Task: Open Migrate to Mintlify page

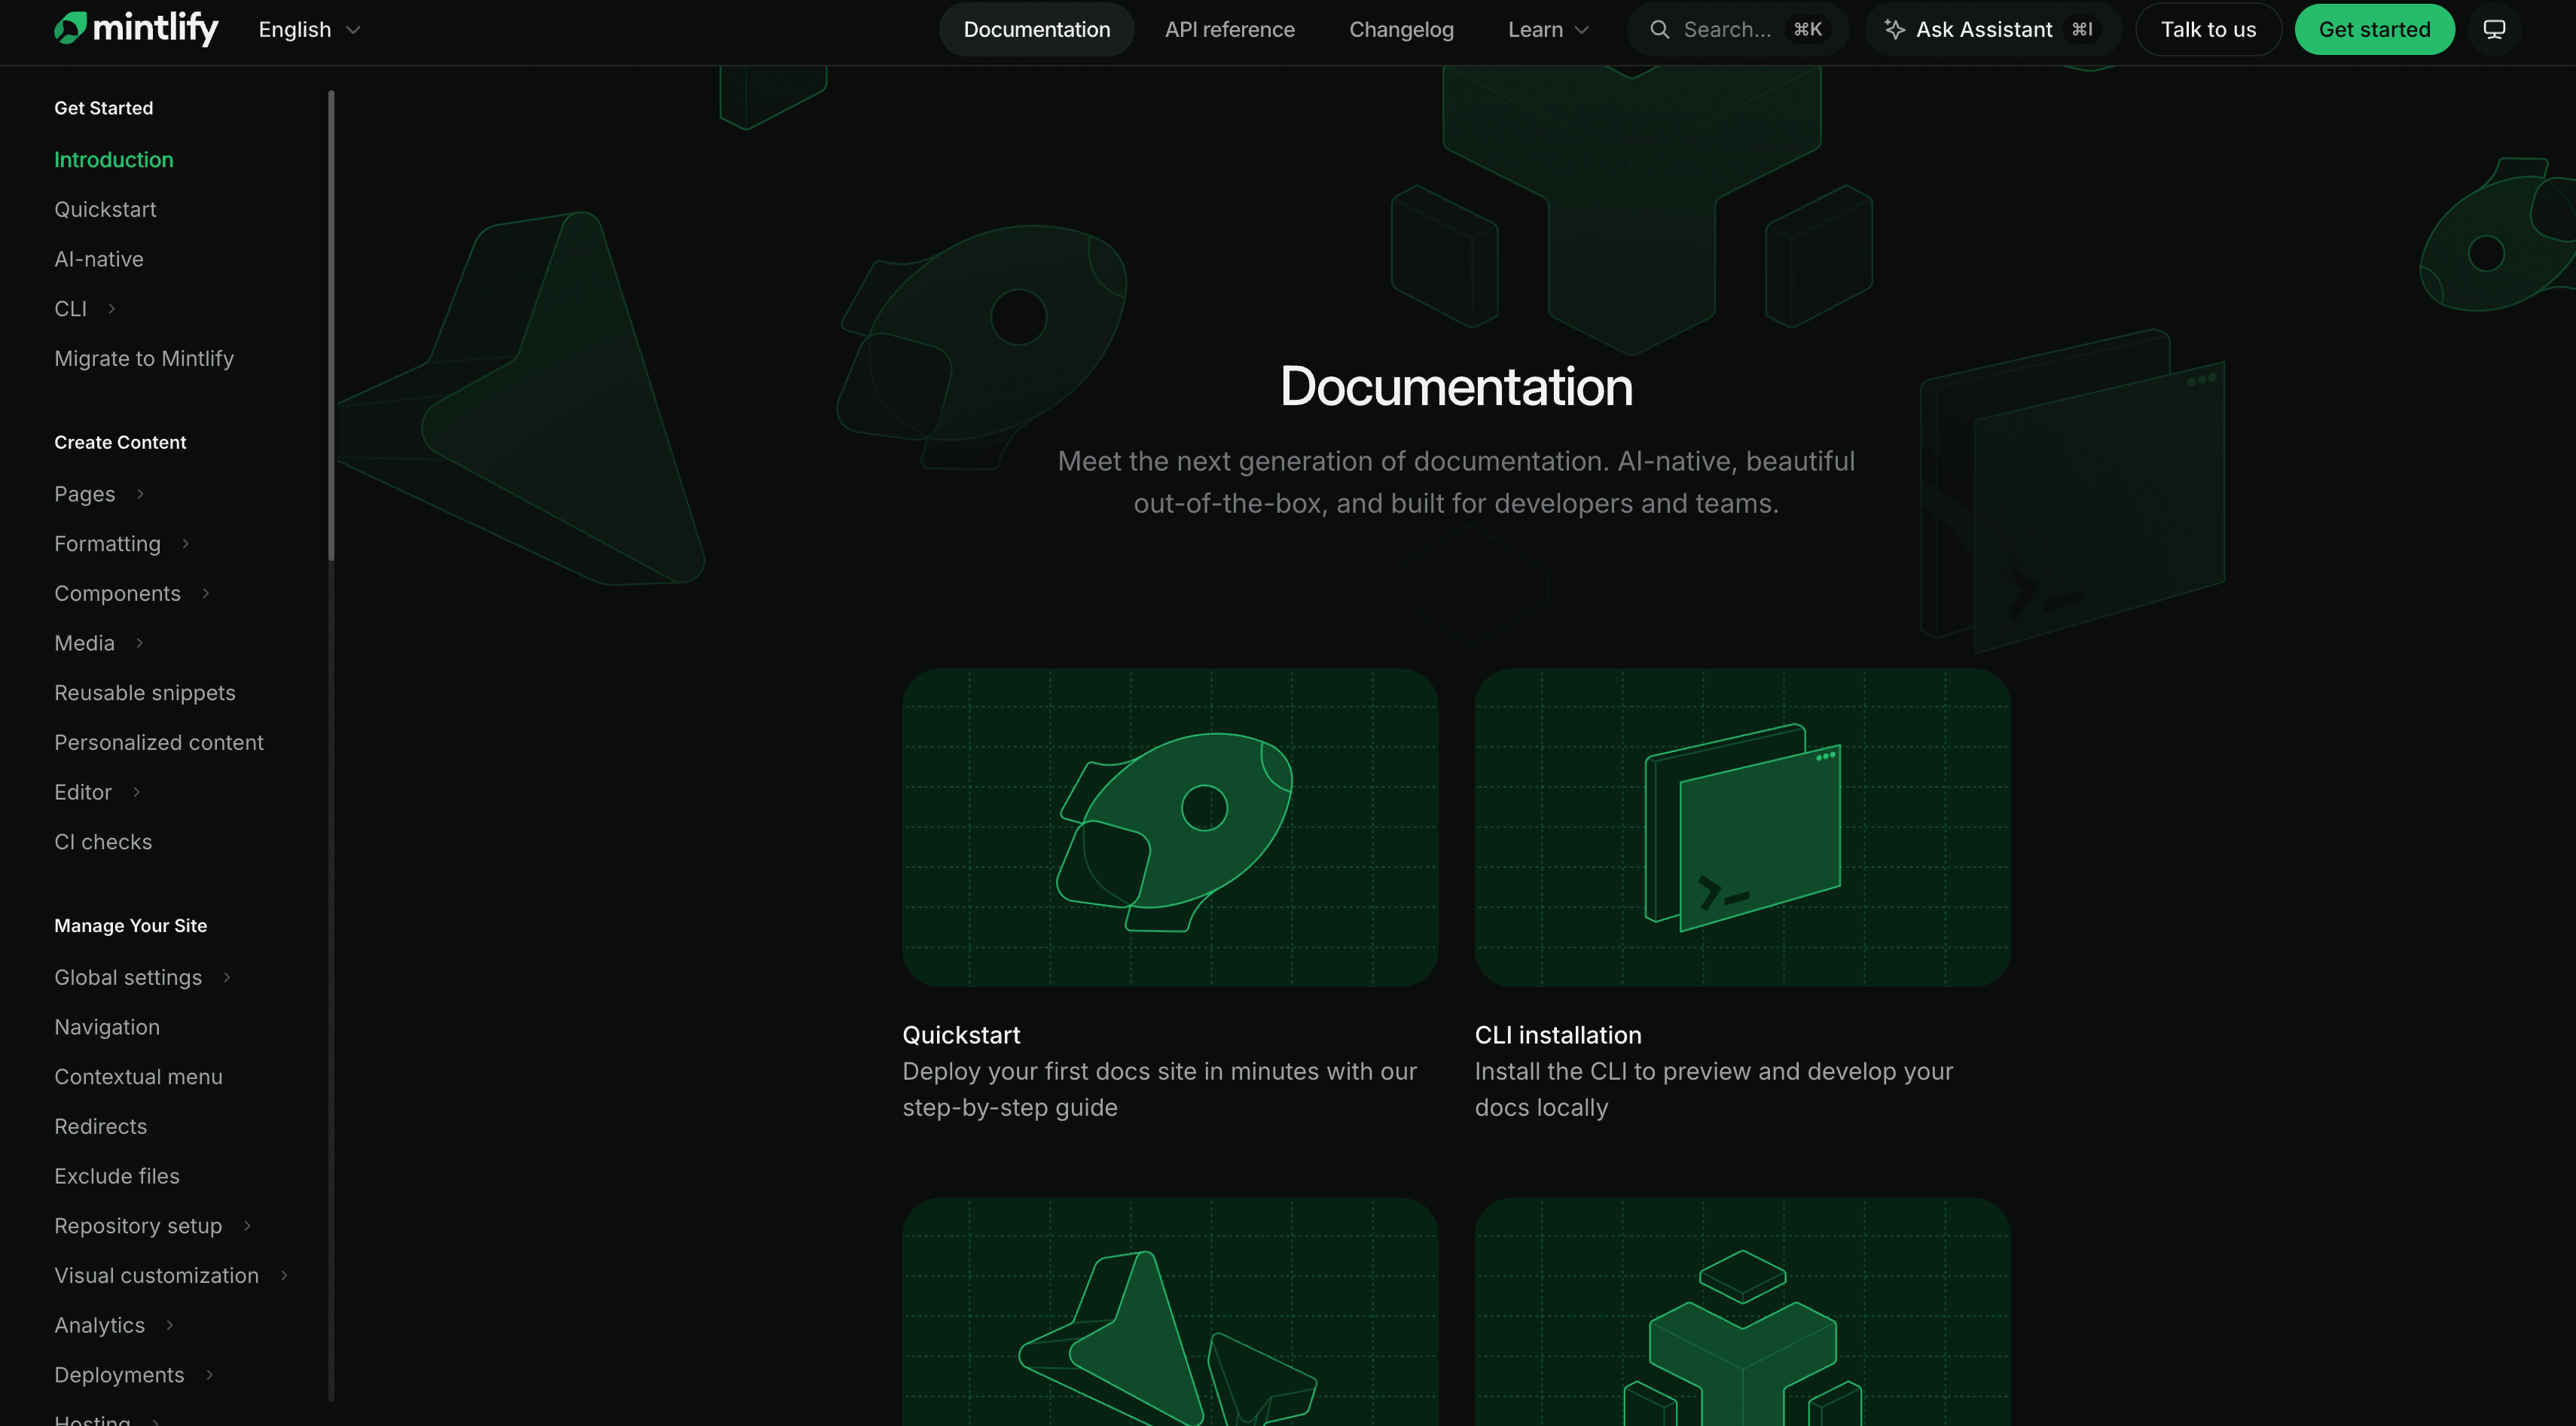Action: click(144, 358)
